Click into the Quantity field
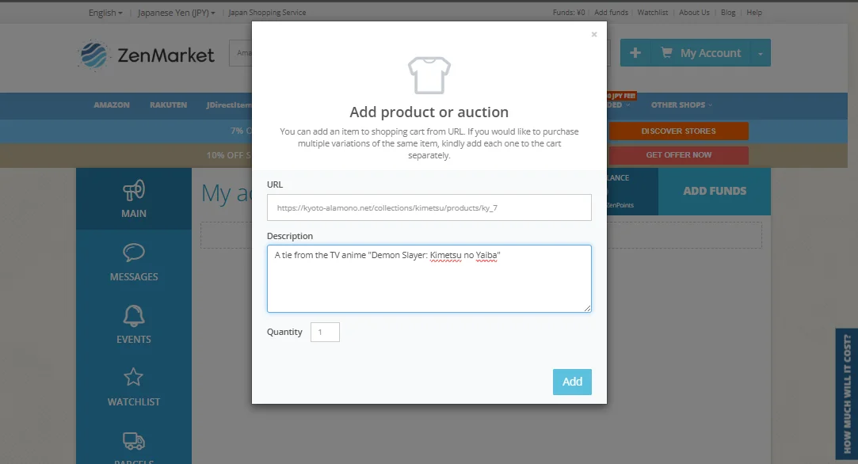This screenshot has height=464, width=858. coord(325,332)
